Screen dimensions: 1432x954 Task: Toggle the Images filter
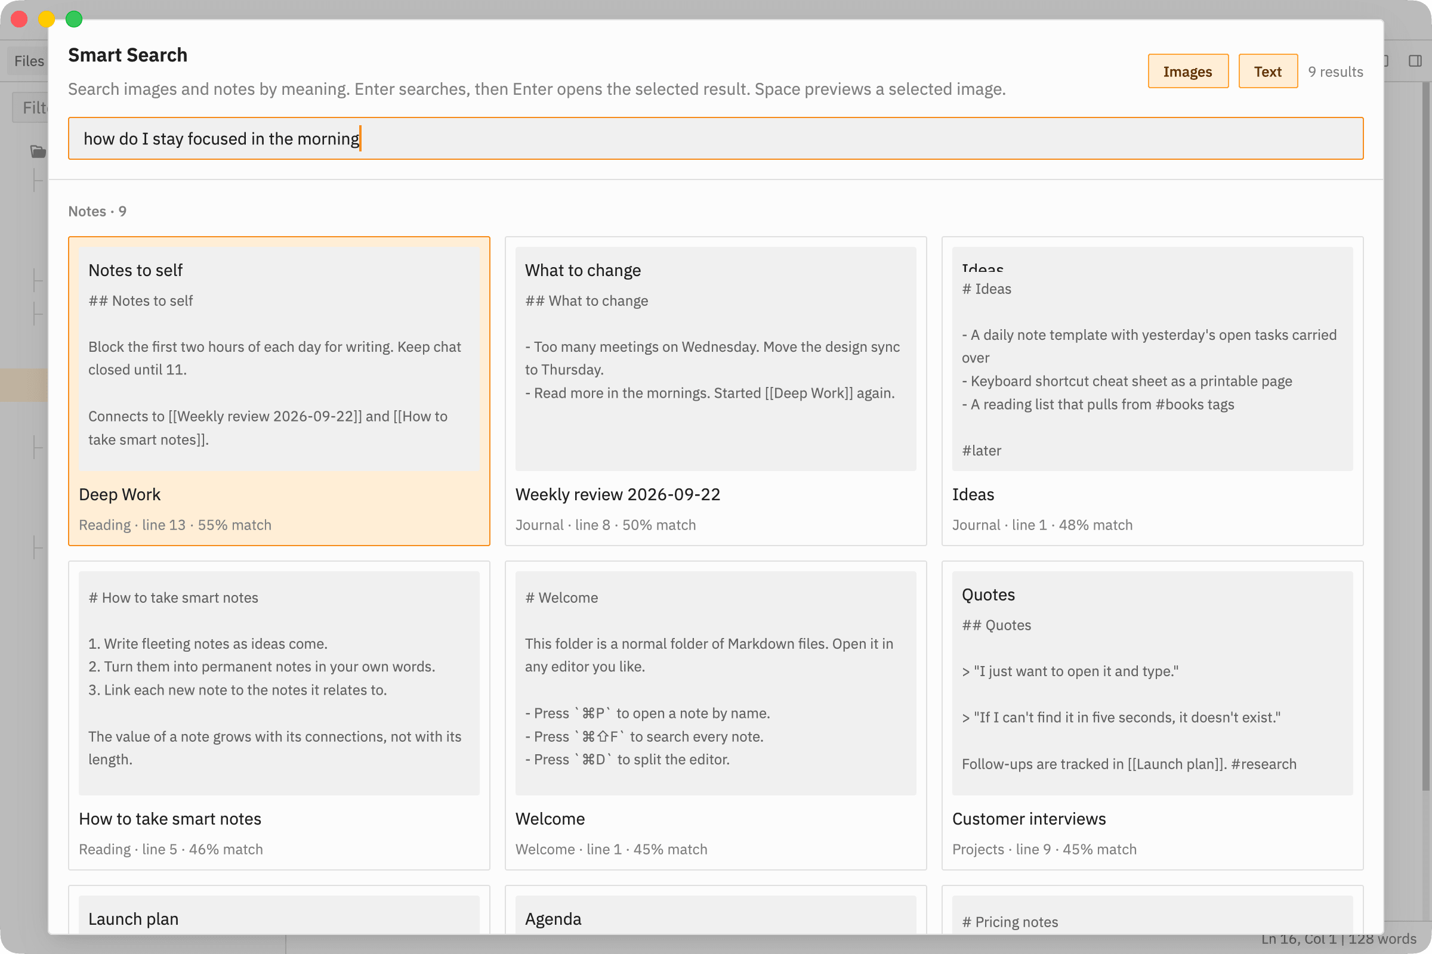tap(1187, 71)
